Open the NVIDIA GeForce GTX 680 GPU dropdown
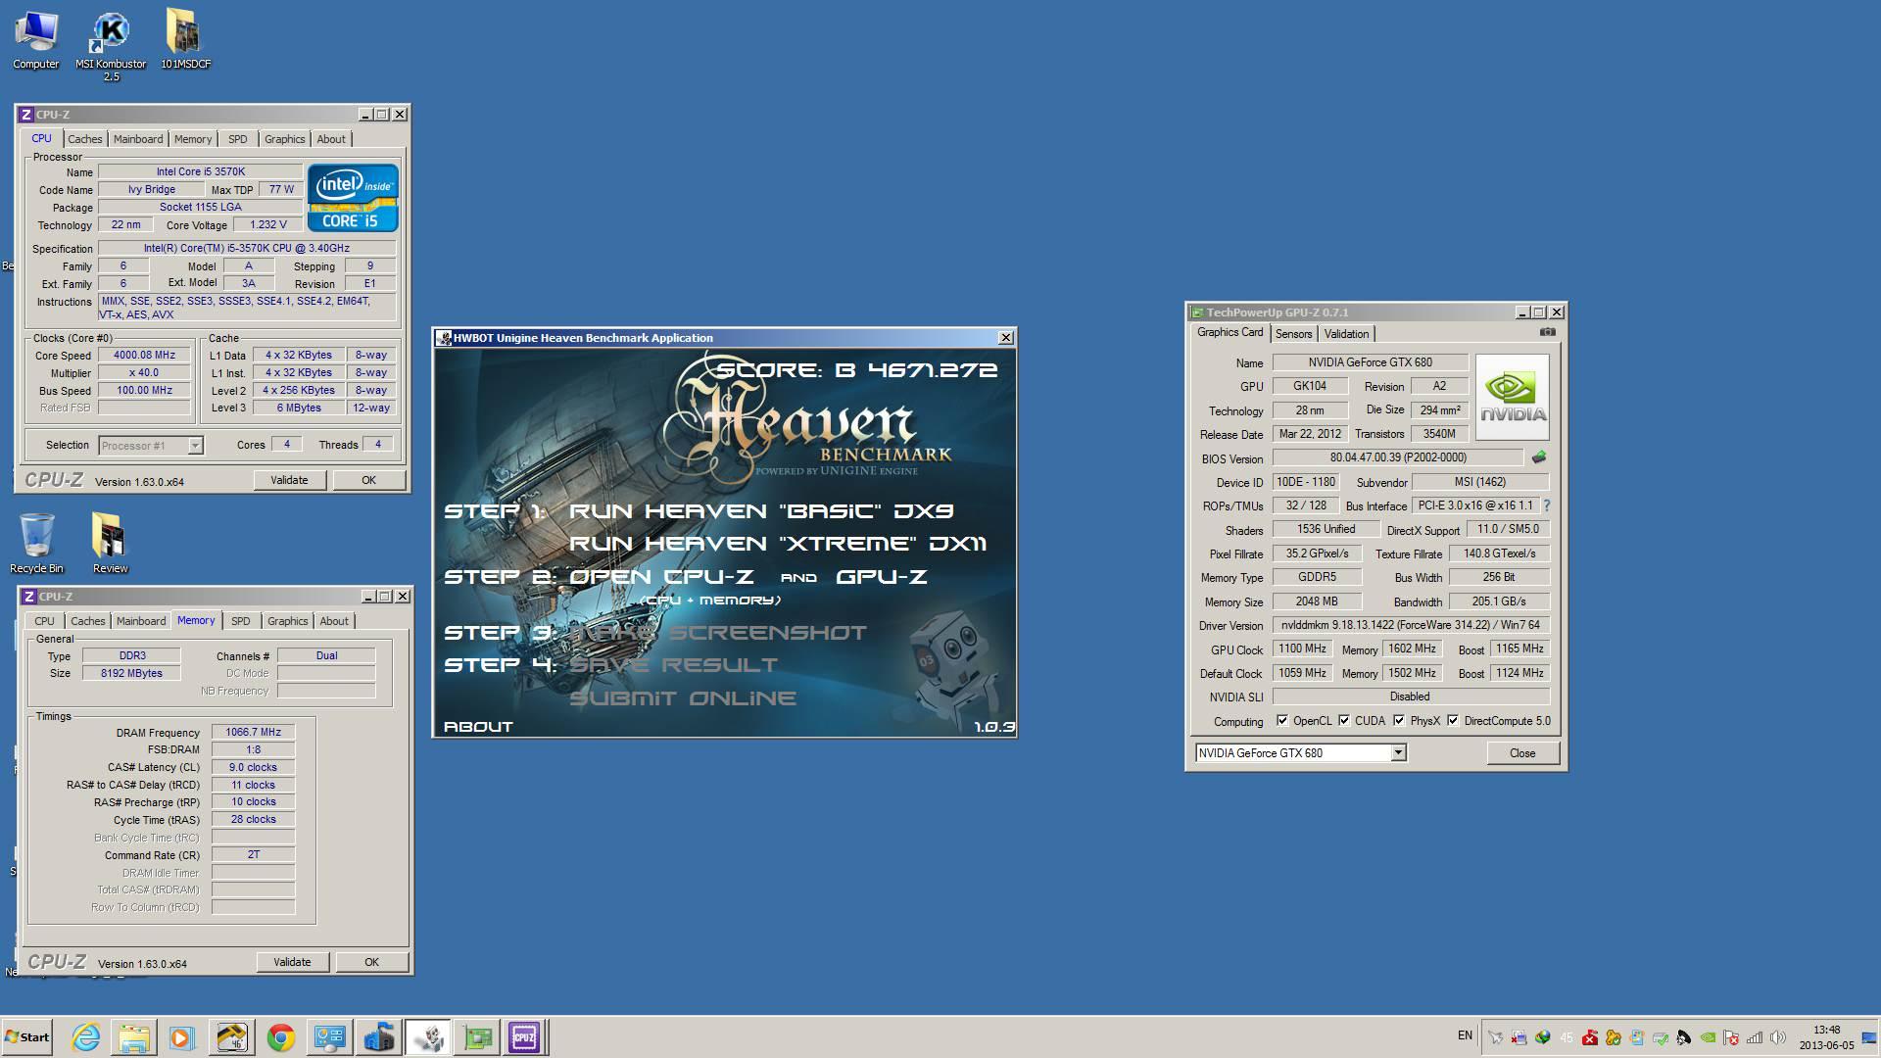Viewport: 1881px width, 1058px height. tap(1399, 752)
